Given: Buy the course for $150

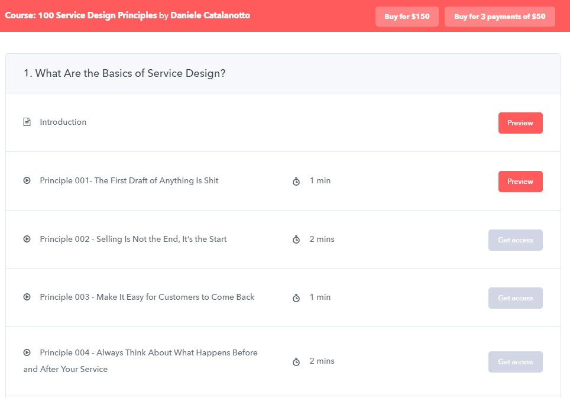Looking at the screenshot, I should (x=407, y=17).
